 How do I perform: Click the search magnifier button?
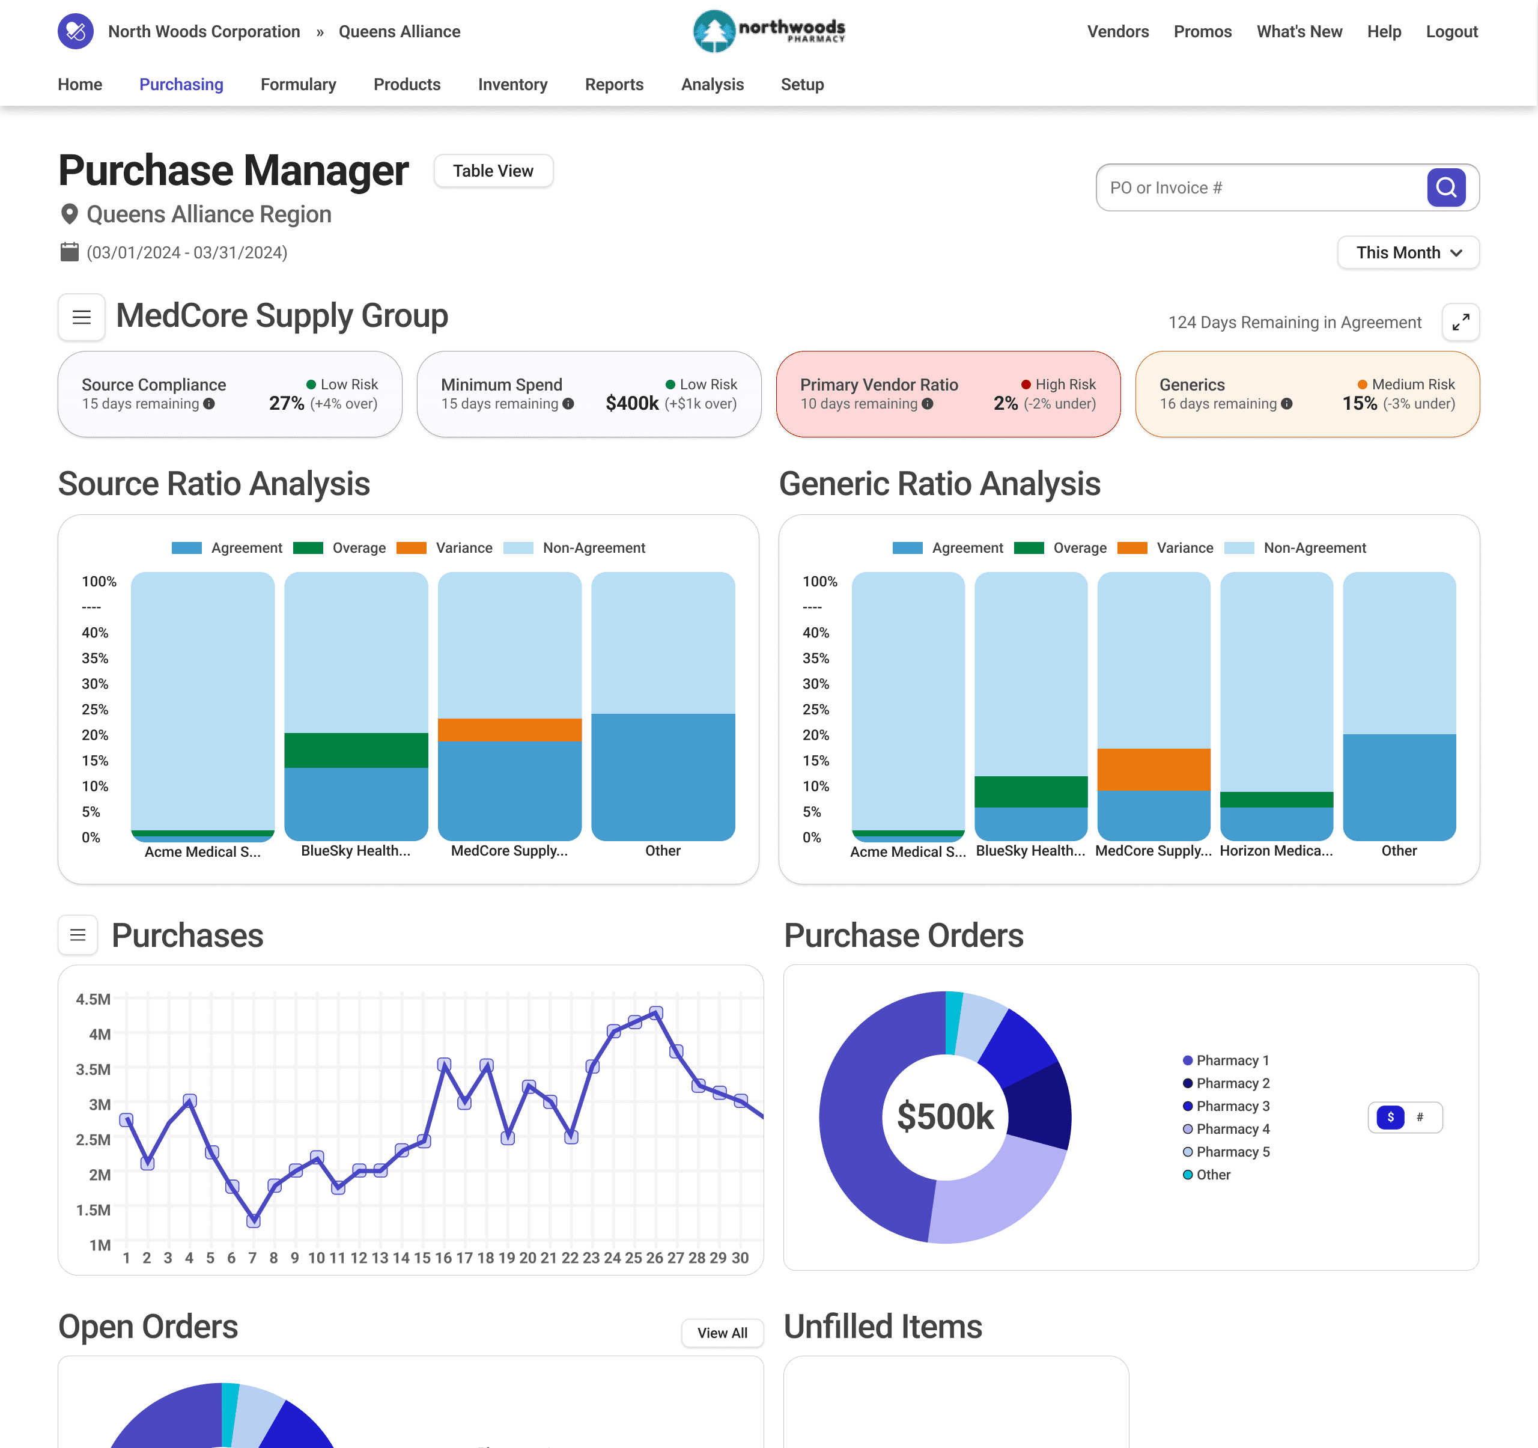pyautogui.click(x=1445, y=187)
